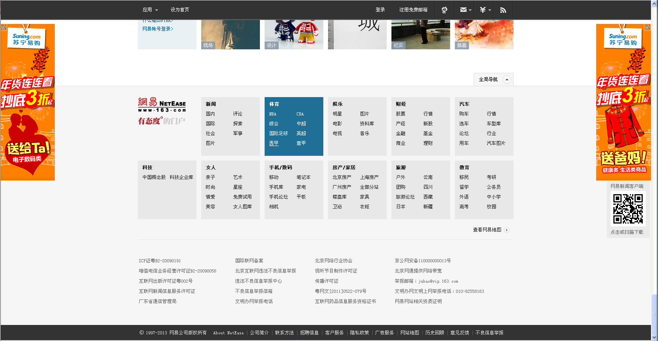Click the Weibo icon in top bar
This screenshot has height=341, width=658.
tap(444, 10)
